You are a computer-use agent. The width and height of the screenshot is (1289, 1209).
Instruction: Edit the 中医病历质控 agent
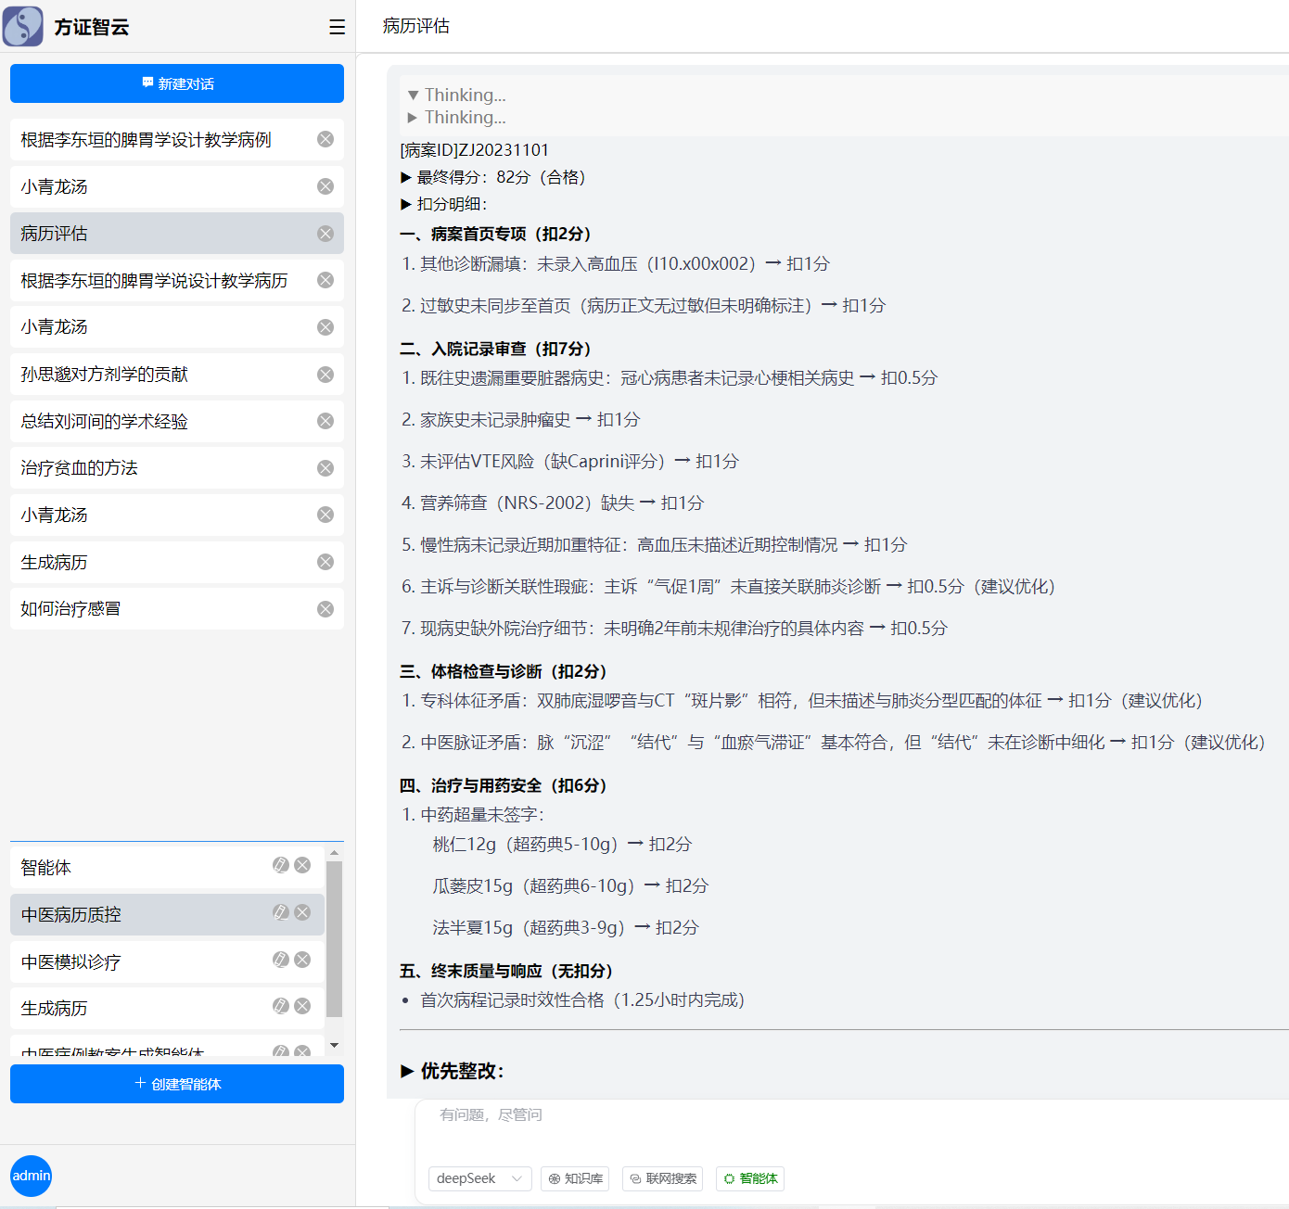pos(281,912)
